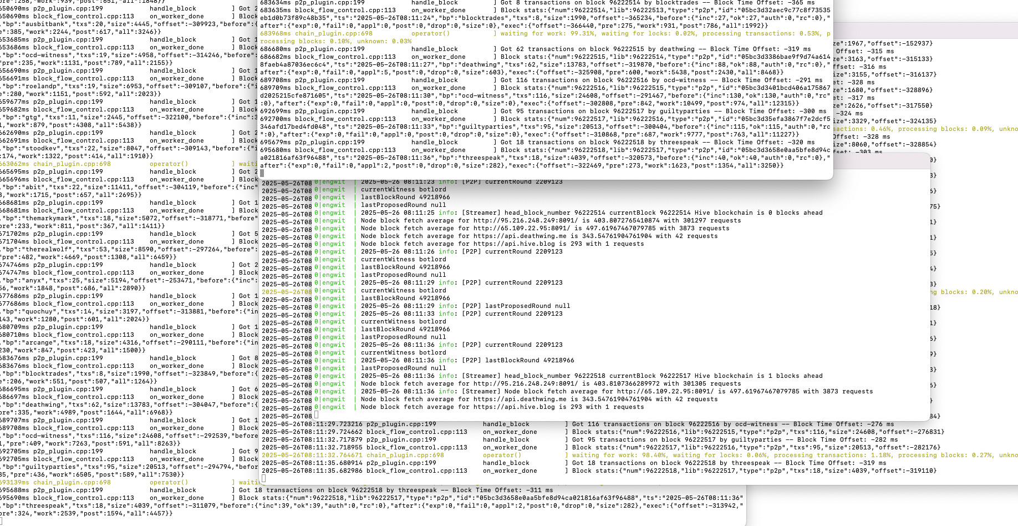Click '692699ms p2p_plugin.cpp:199' in top terminal
The image size is (1018, 526).
point(313,111)
